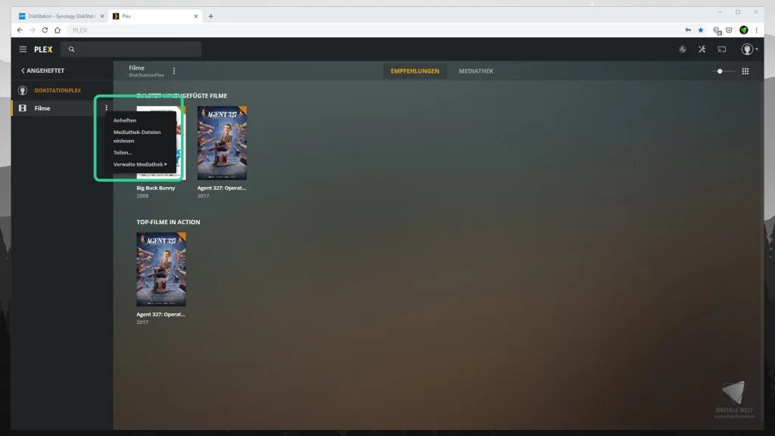Click the search magnifier icon
The height and width of the screenshot is (436, 775).
point(71,49)
